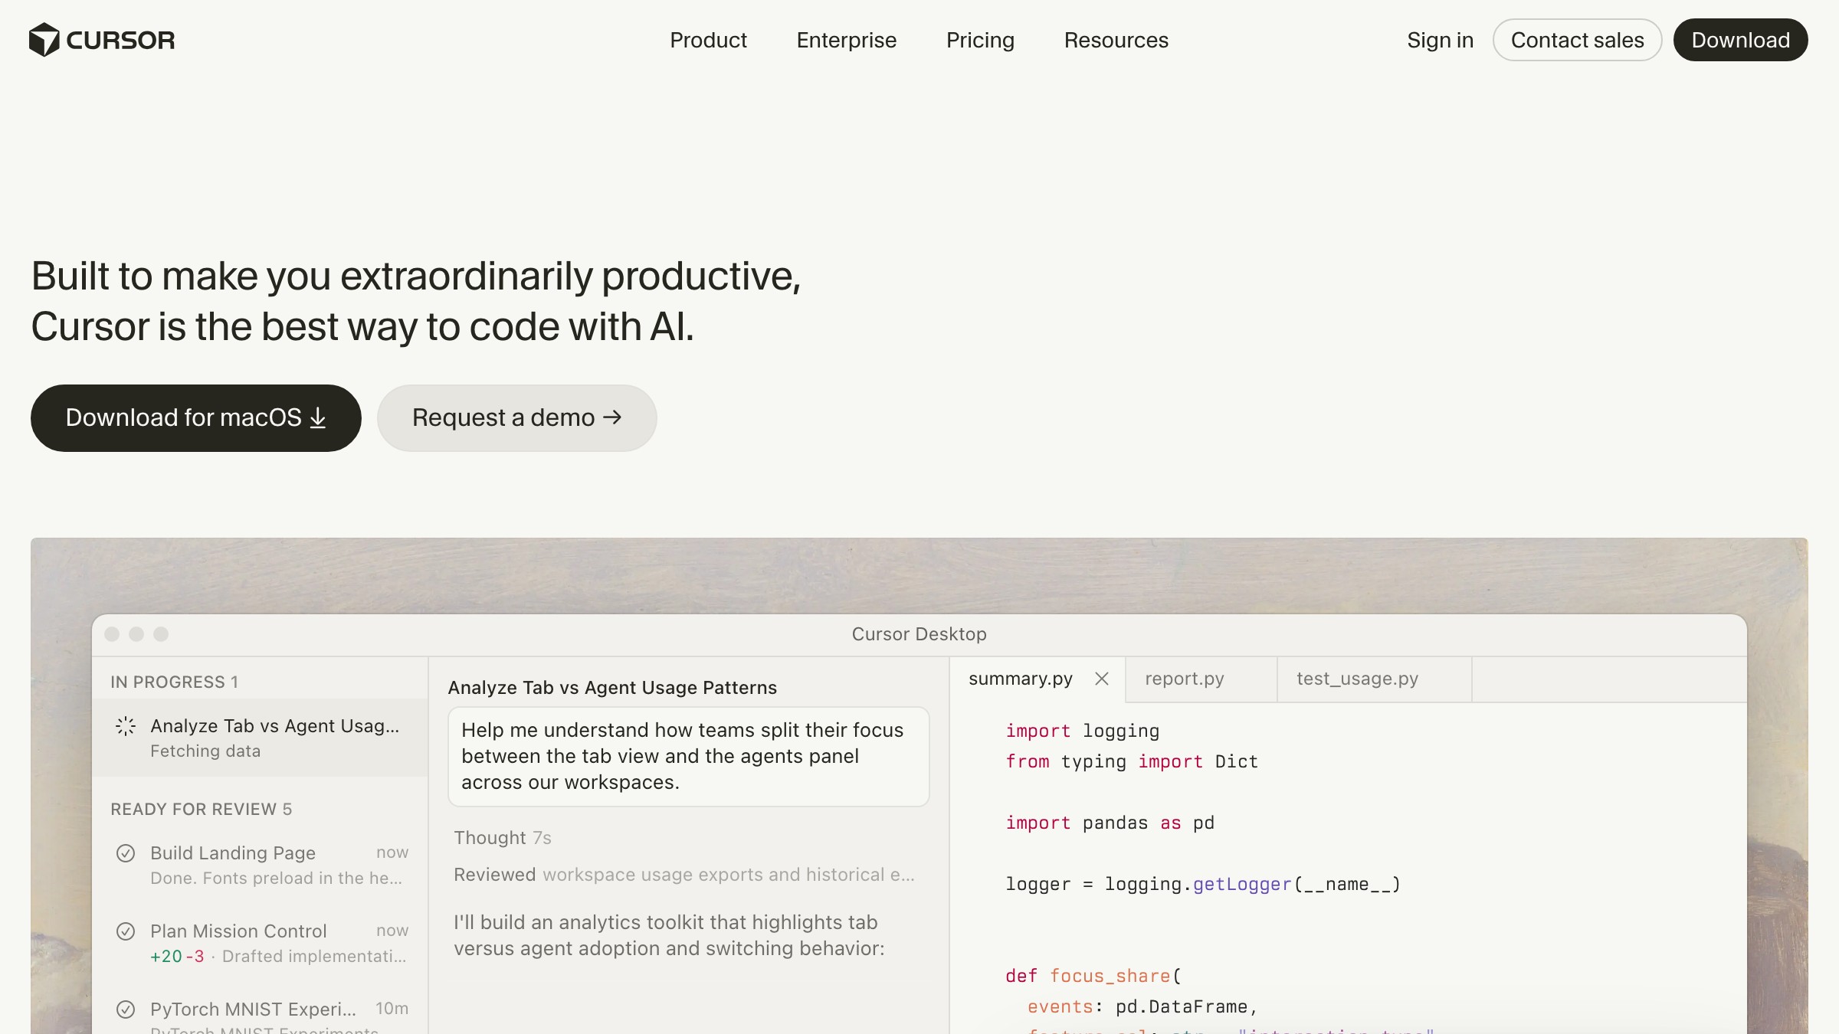Click the 'Analyze Tab vs Agent Usage Patterns' title
The width and height of the screenshot is (1839, 1034).
[612, 688]
